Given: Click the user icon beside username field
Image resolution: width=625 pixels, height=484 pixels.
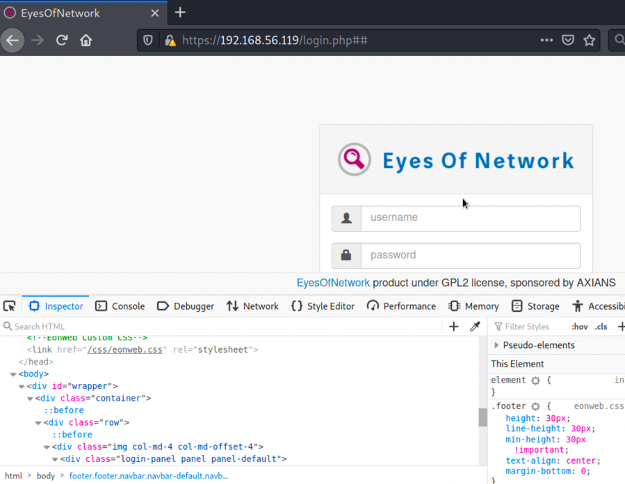Looking at the screenshot, I should tap(346, 218).
